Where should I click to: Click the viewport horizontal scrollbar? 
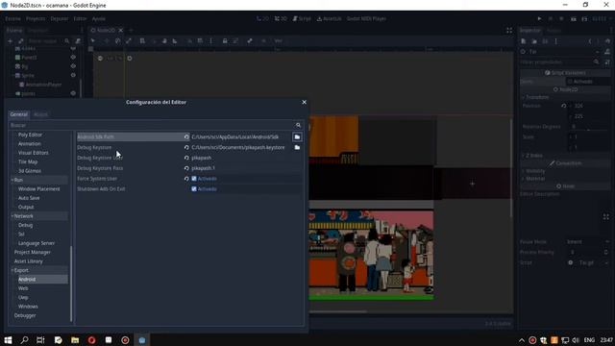click(x=338, y=311)
